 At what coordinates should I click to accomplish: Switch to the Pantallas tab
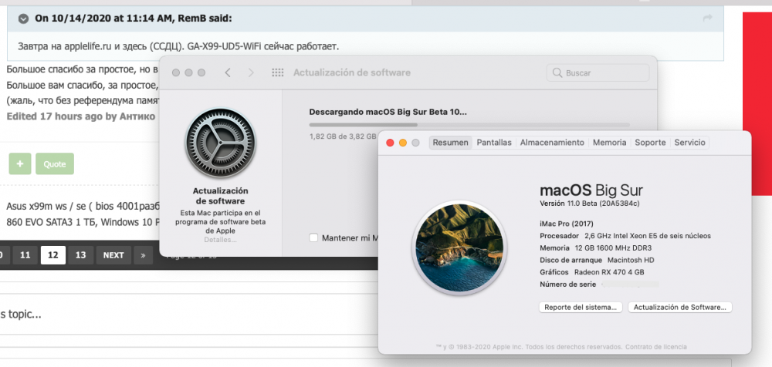click(x=494, y=142)
